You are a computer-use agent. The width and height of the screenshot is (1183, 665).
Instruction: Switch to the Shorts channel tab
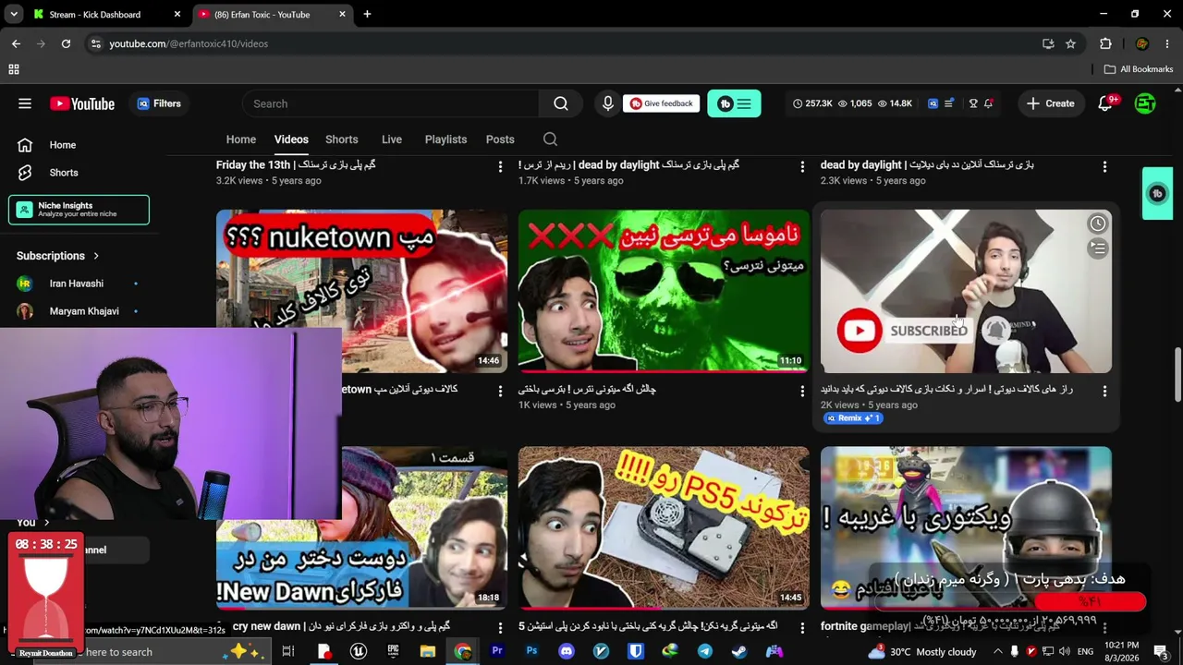(x=342, y=139)
